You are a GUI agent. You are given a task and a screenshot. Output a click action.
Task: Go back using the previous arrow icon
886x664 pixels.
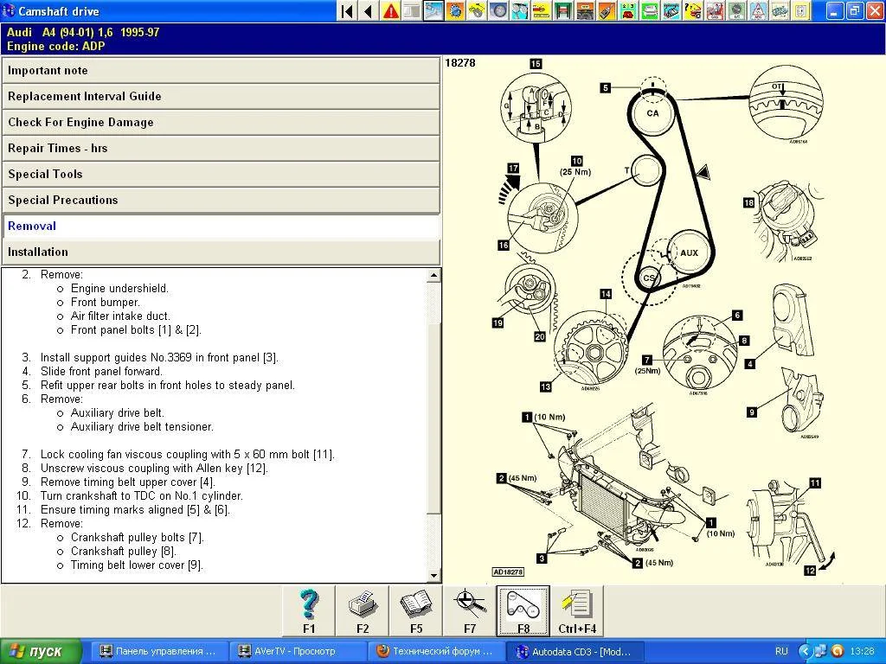[x=369, y=11]
